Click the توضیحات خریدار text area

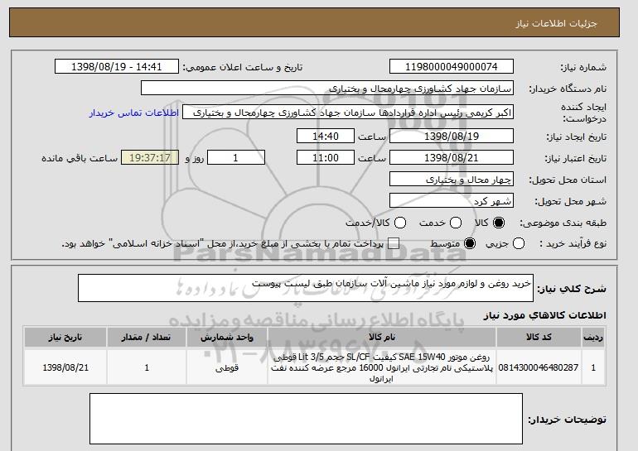tap(306, 419)
